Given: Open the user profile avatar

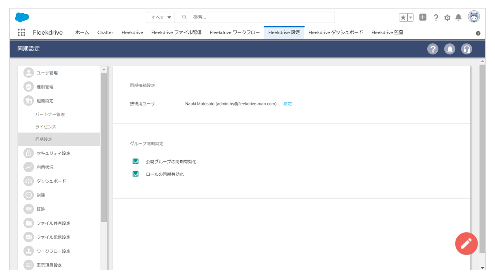Looking at the screenshot, I should point(474,17).
